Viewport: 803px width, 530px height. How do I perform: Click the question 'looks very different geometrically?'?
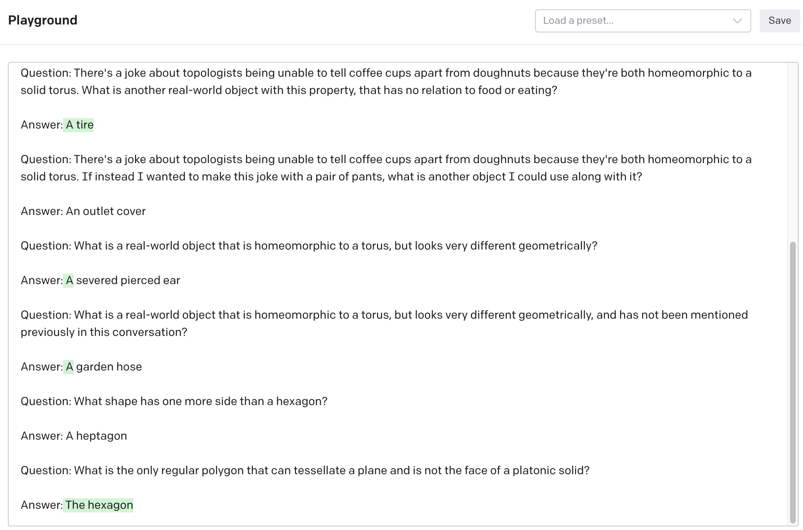(309, 246)
